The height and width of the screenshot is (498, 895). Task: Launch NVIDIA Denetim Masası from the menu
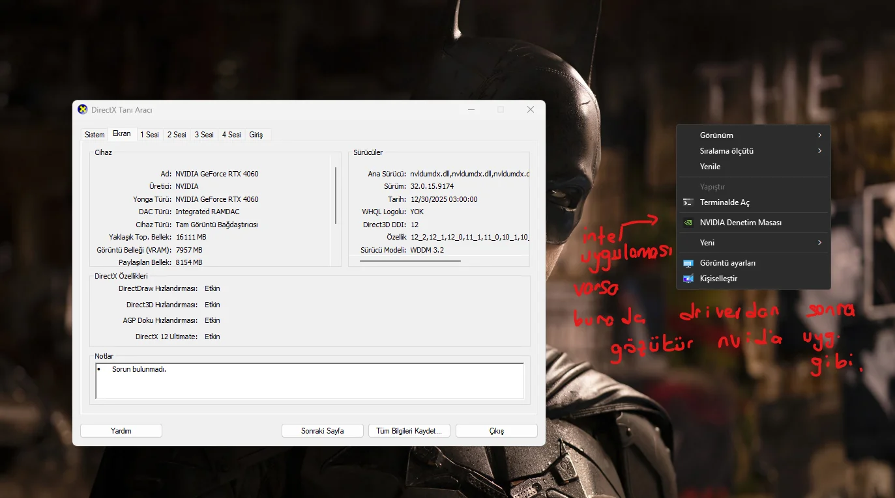point(754,223)
